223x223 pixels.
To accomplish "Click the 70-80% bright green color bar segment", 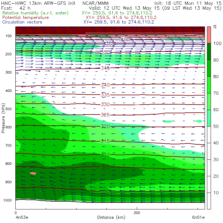I will point(209,85).
